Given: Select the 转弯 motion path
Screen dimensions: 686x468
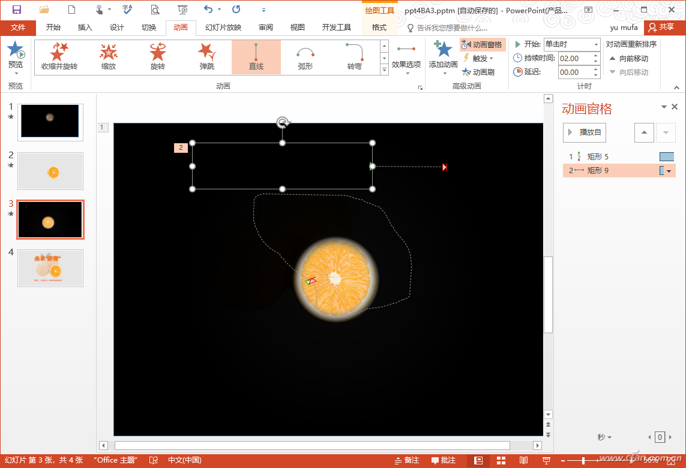Looking at the screenshot, I should [354, 57].
